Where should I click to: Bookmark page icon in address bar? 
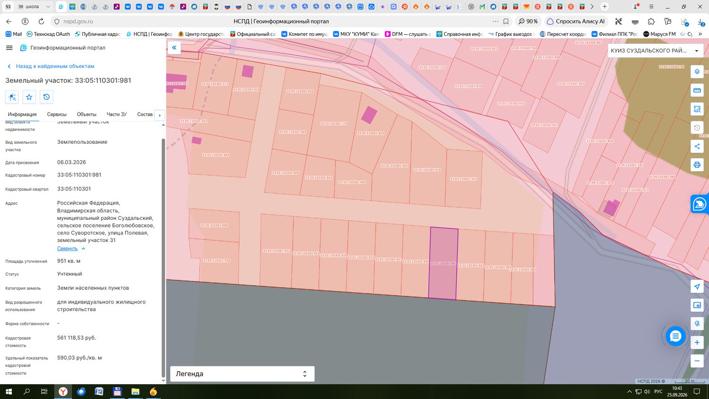point(506,21)
